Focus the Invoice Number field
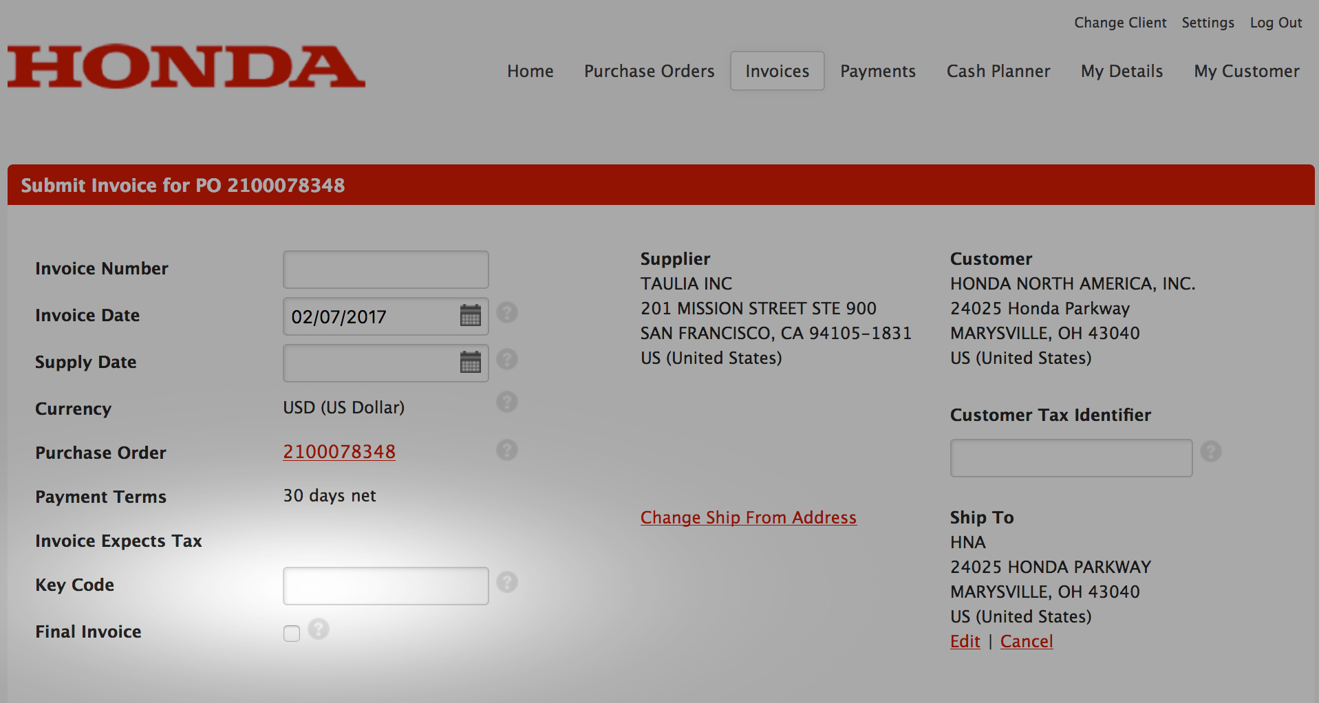1319x703 pixels. click(386, 270)
